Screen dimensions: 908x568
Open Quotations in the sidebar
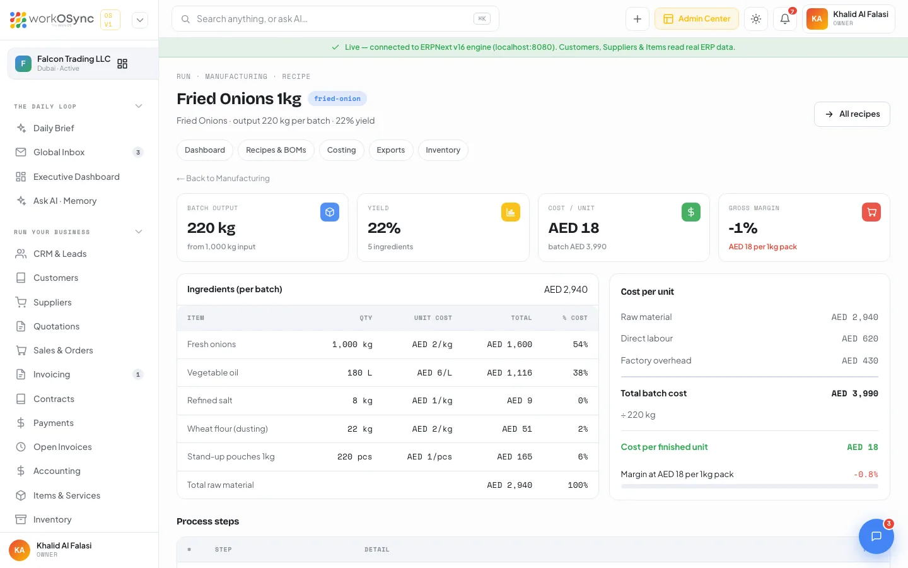pos(79,326)
